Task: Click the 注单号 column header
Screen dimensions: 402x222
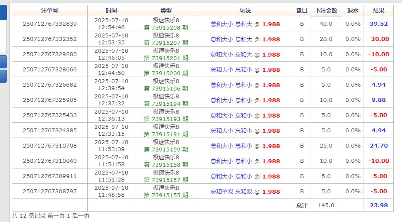Action: point(49,10)
